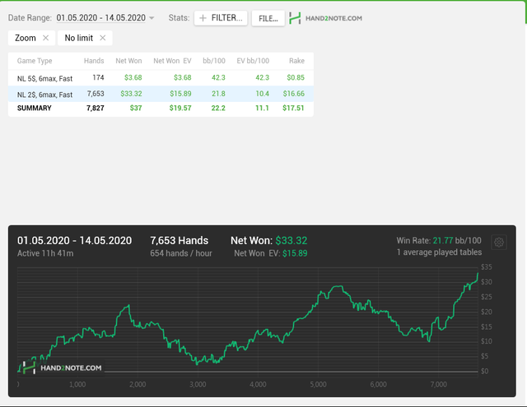Open the Hand2Note.com logo link at top
This screenshot has width=527, height=407.
[325, 18]
